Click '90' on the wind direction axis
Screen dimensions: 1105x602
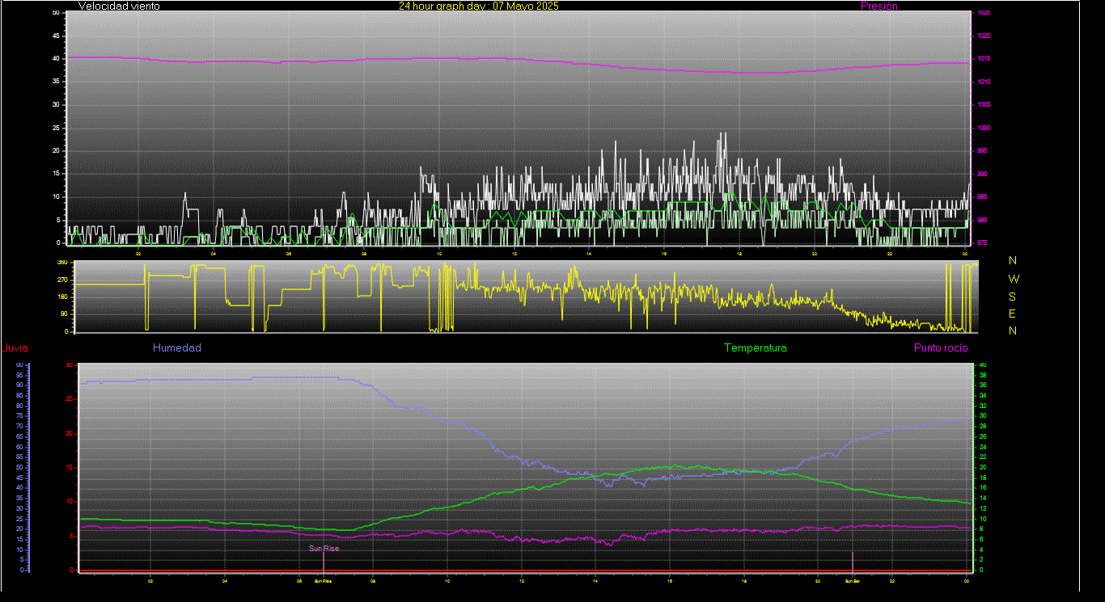click(x=63, y=314)
